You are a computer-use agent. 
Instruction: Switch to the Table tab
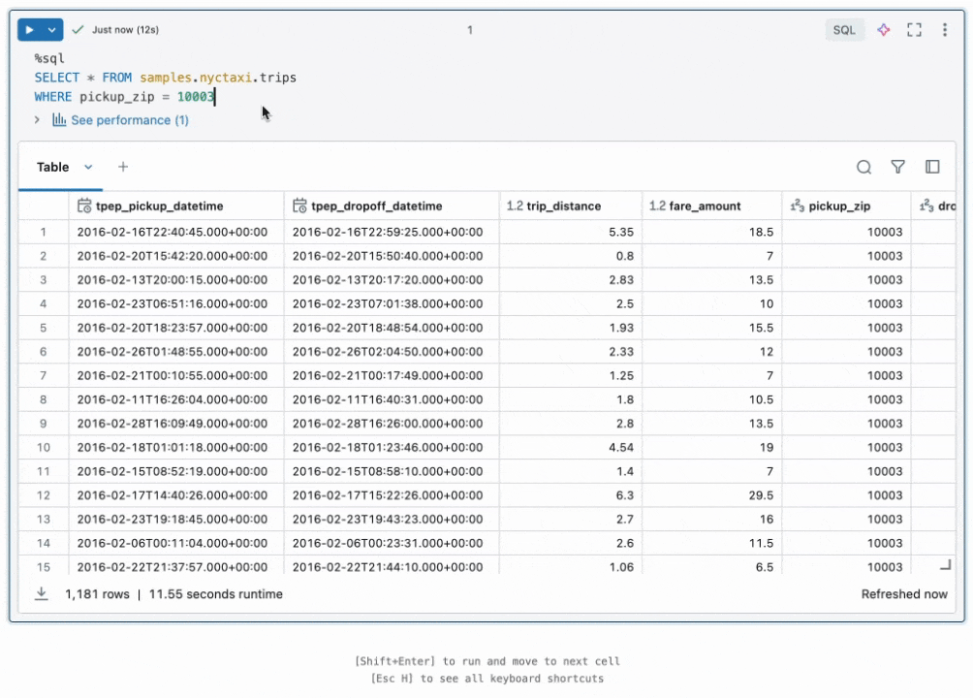pyautogui.click(x=52, y=167)
